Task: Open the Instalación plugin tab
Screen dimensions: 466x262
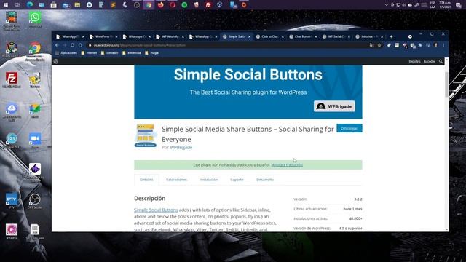Action: pos(209,180)
